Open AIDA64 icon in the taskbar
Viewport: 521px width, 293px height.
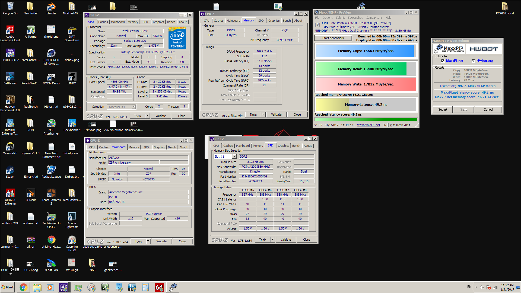(x=159, y=287)
